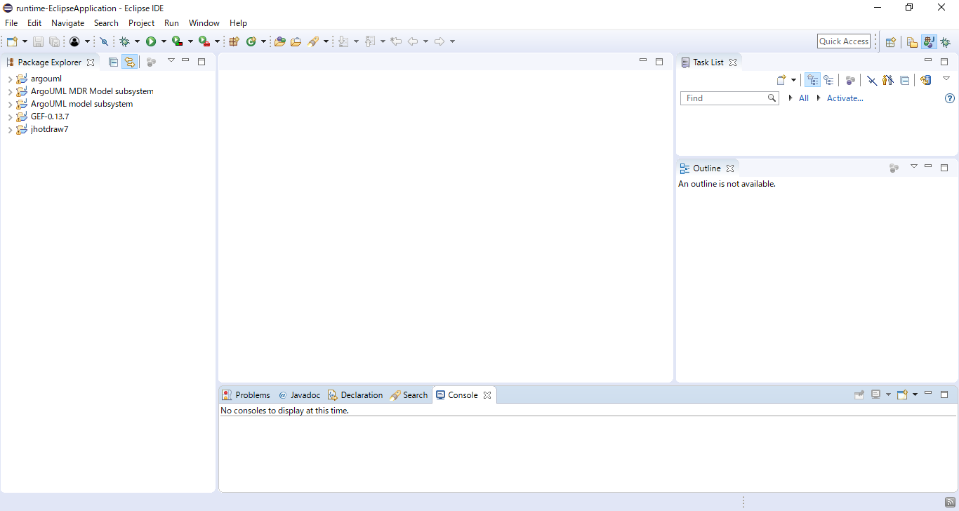This screenshot has height=511, width=959.
Task: Toggle Categorized presentation in Task List
Action: click(x=812, y=80)
